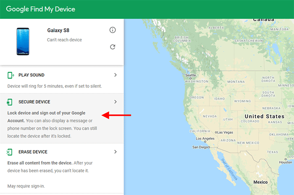Expand the Erase Device chevron

click(115, 151)
